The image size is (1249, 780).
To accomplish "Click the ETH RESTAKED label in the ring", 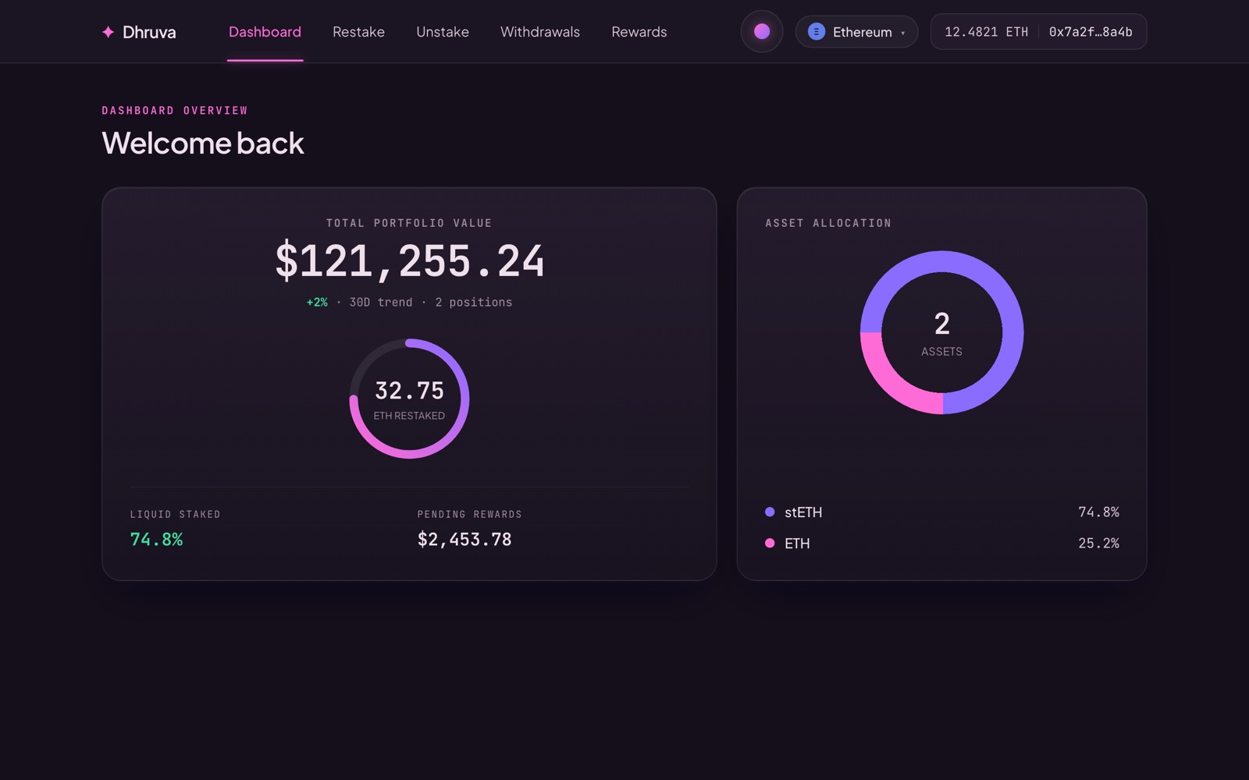I will (409, 416).
